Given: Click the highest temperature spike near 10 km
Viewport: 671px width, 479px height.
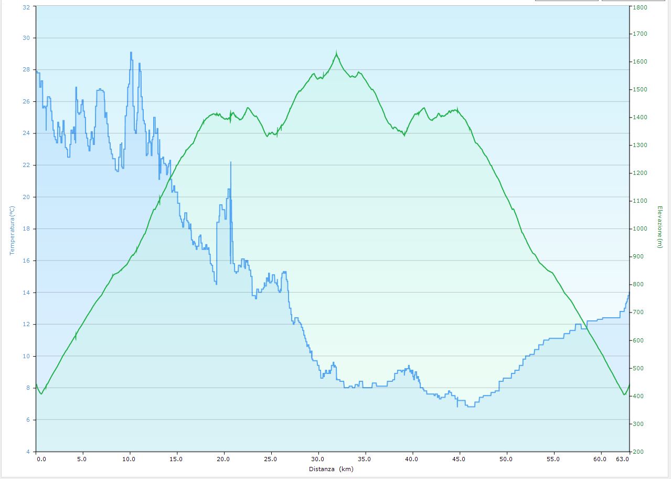Looking at the screenshot, I should pyautogui.click(x=131, y=53).
